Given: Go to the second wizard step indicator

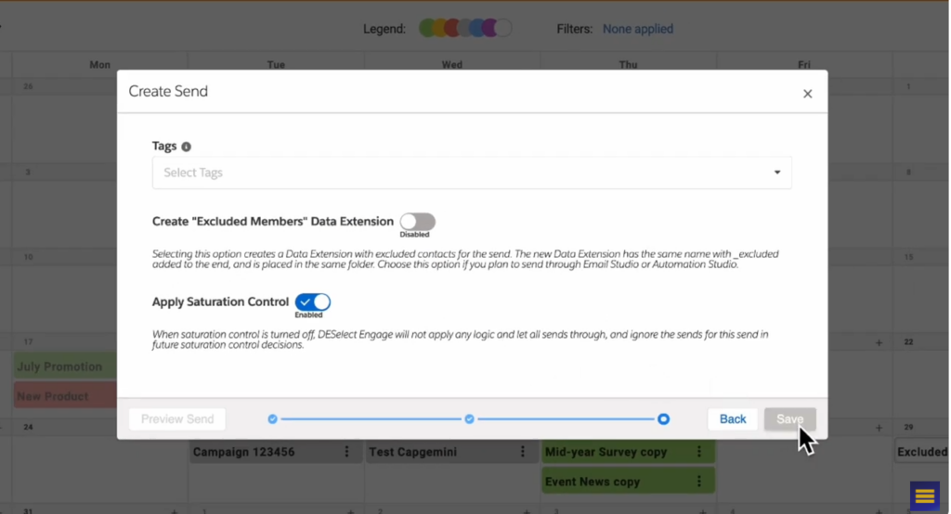Looking at the screenshot, I should tap(469, 419).
